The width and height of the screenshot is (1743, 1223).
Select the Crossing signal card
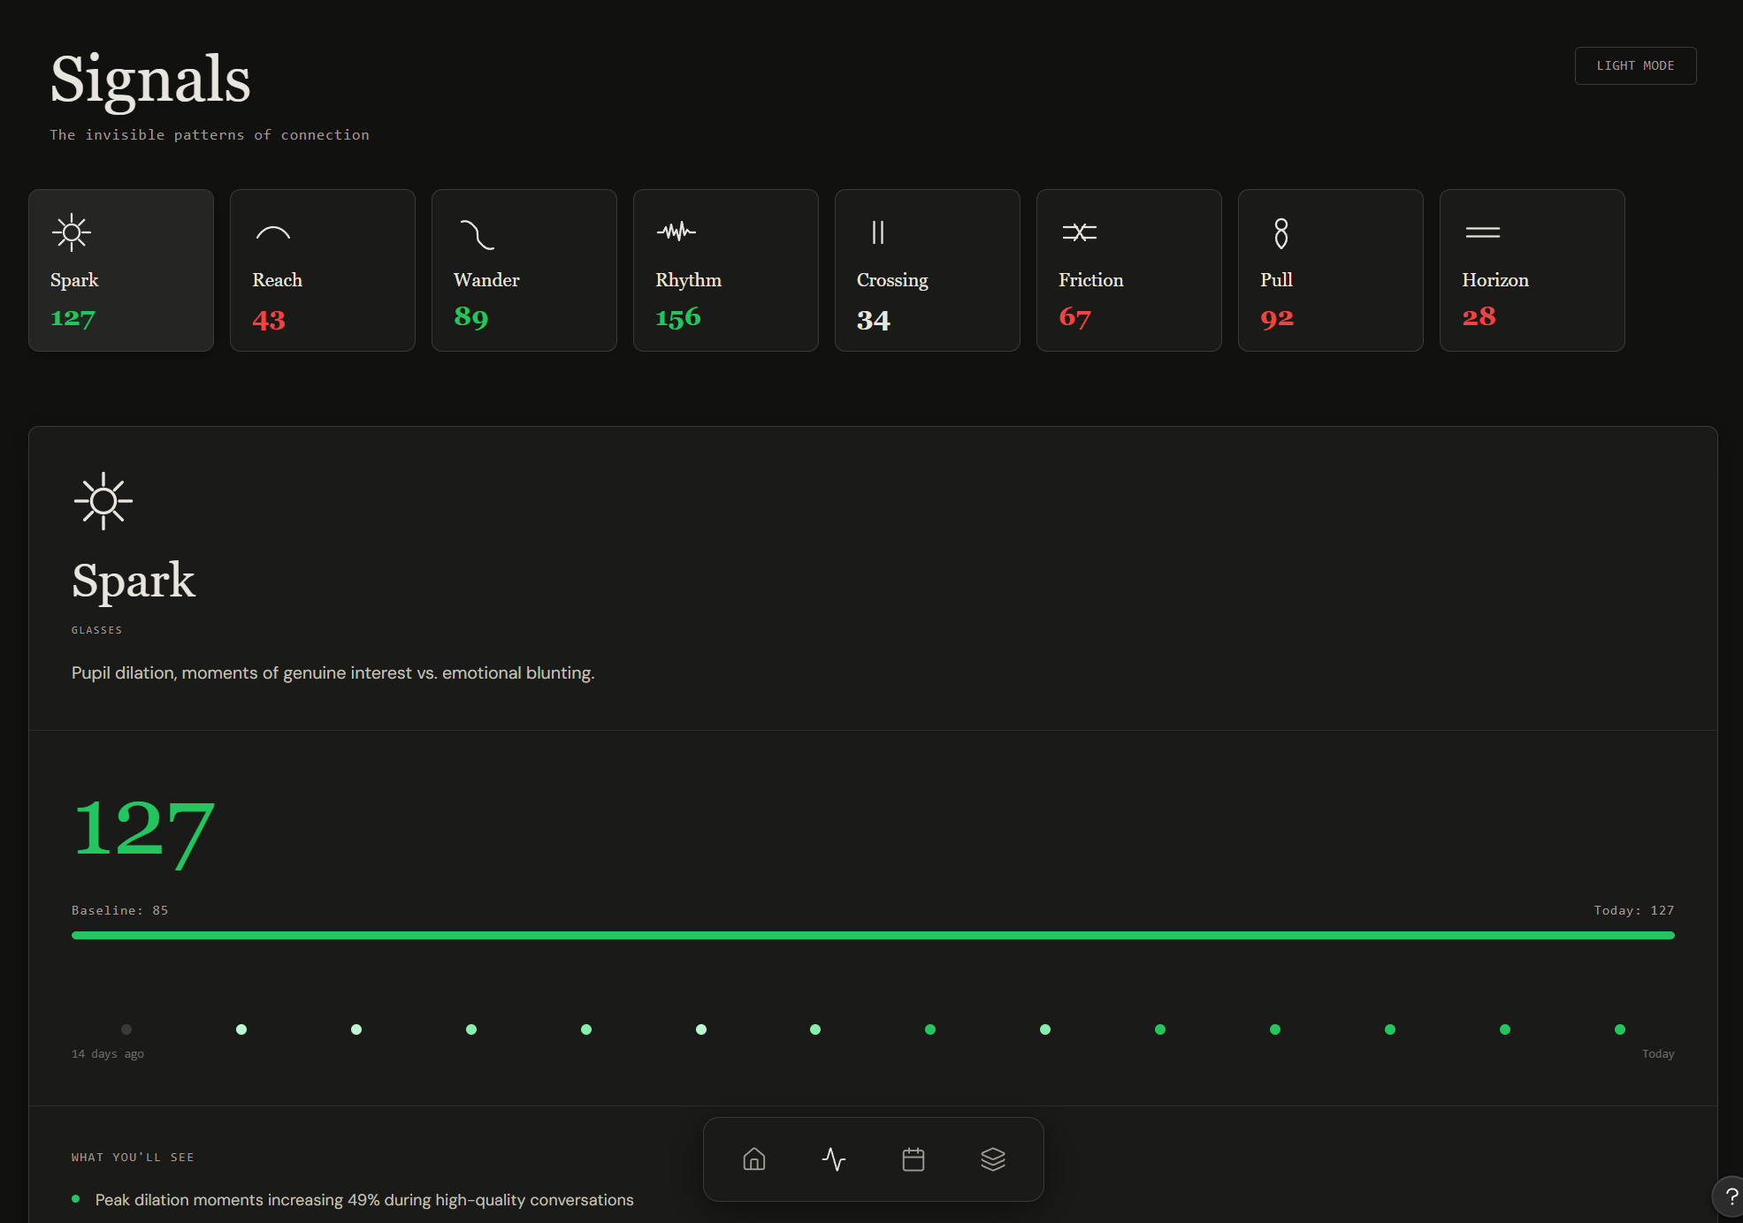coord(928,270)
